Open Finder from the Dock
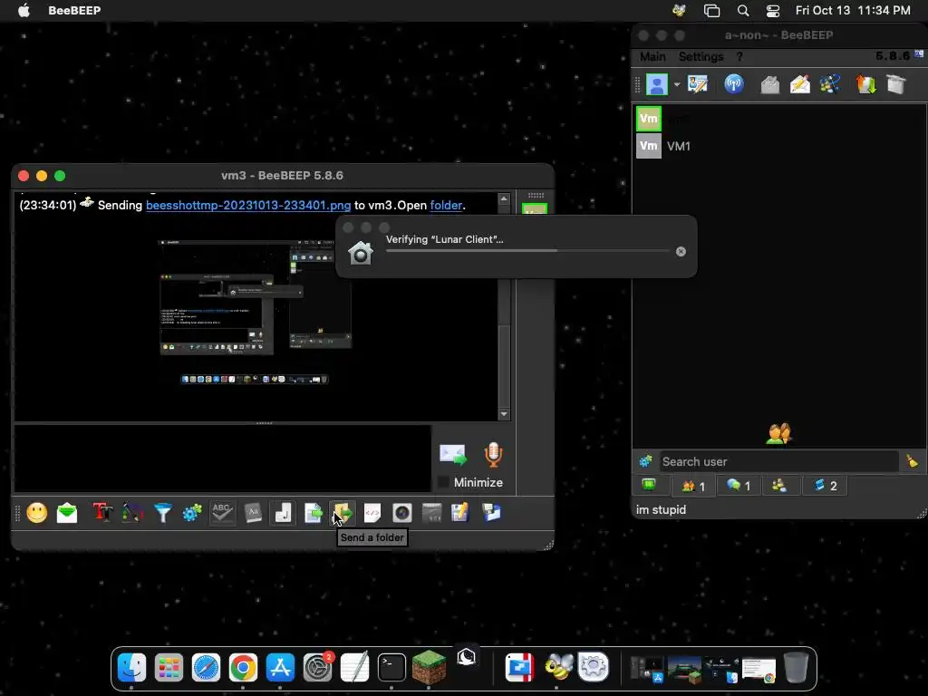Screen dimensions: 928x696 [131, 668]
